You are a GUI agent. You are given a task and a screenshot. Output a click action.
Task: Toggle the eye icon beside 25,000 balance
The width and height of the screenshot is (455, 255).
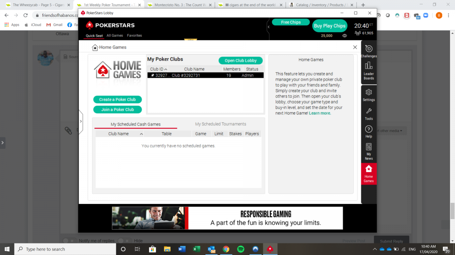pos(345,36)
